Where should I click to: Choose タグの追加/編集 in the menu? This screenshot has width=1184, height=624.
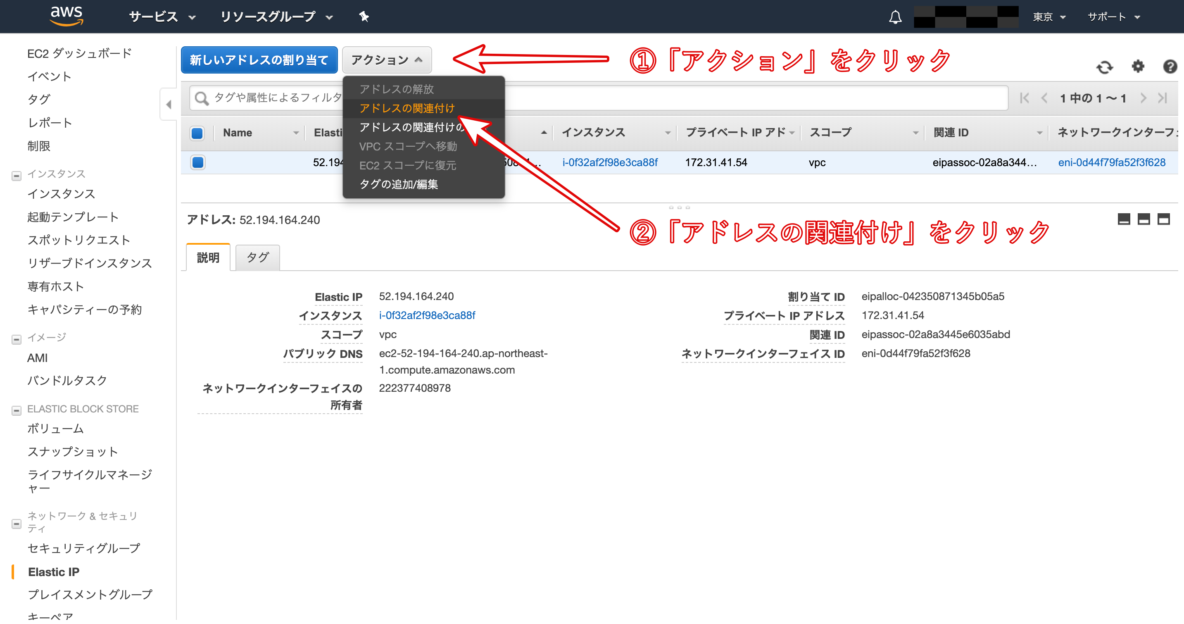click(x=399, y=184)
